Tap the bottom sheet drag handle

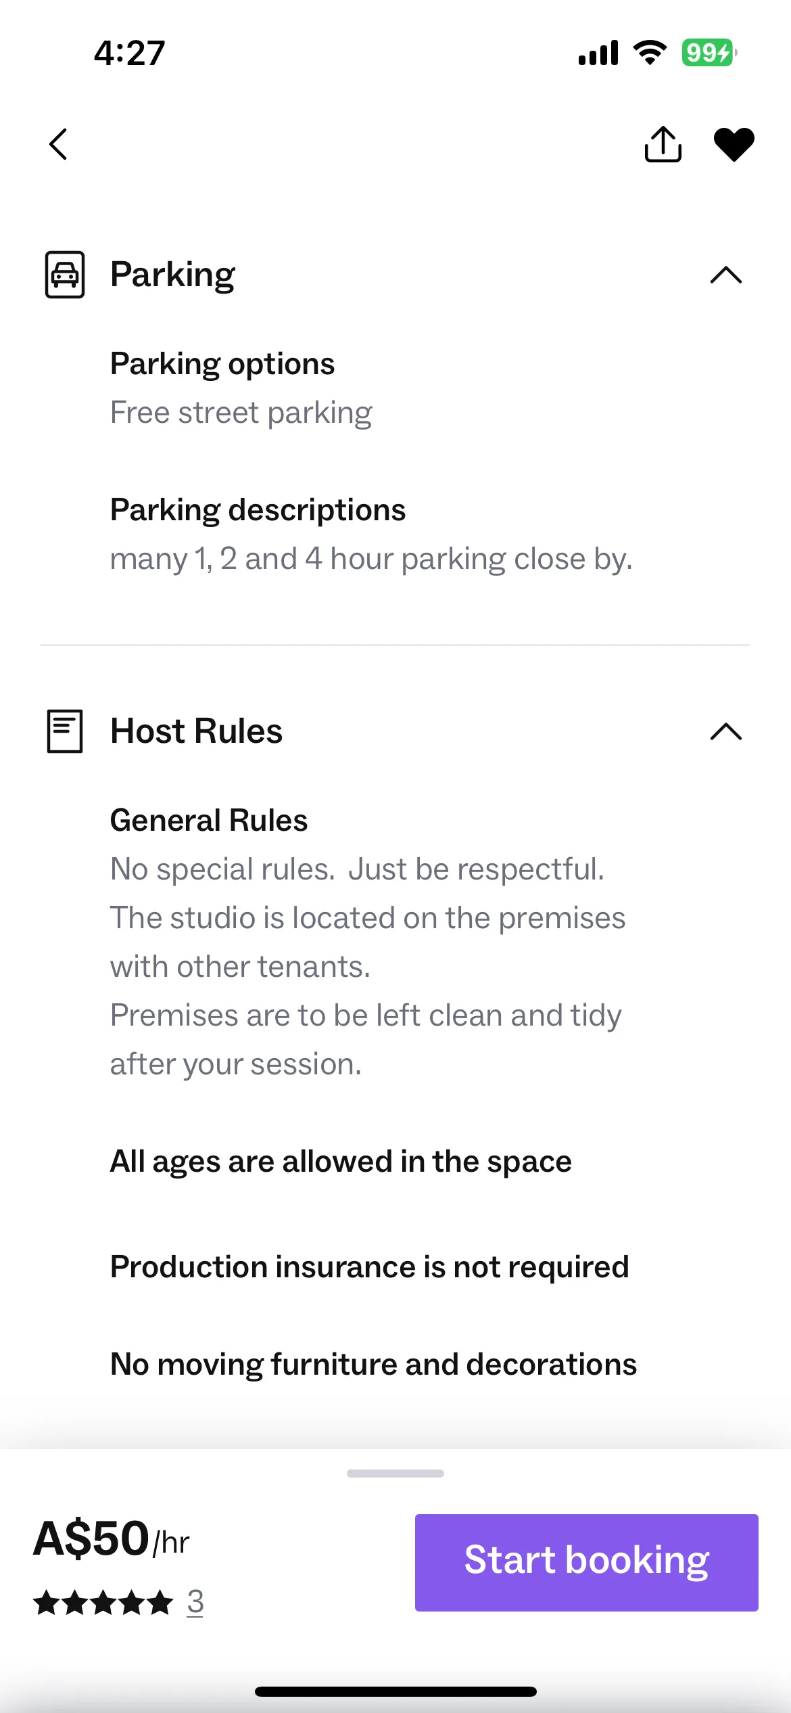pos(395,1474)
